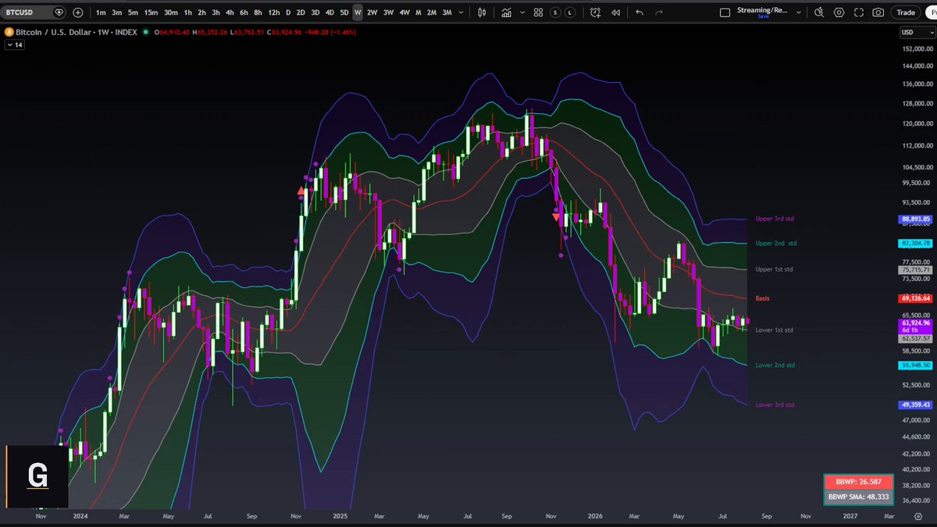Expand the collapsed indicators legend showing 14

pos(15,45)
